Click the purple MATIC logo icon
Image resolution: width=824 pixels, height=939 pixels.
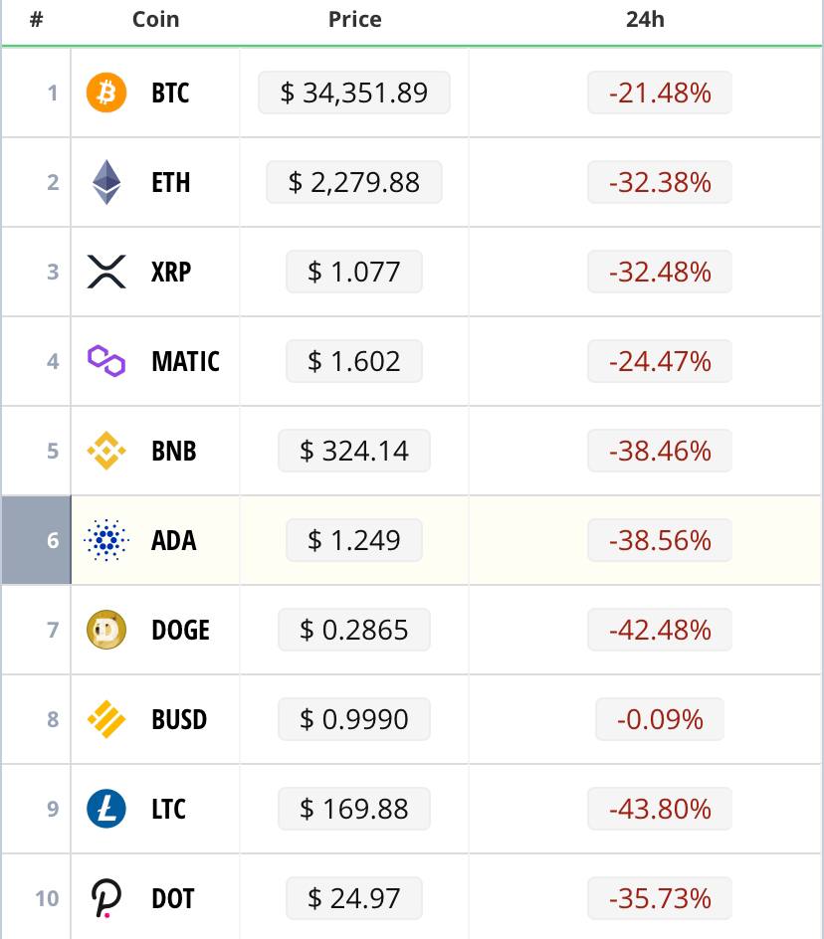(x=106, y=361)
